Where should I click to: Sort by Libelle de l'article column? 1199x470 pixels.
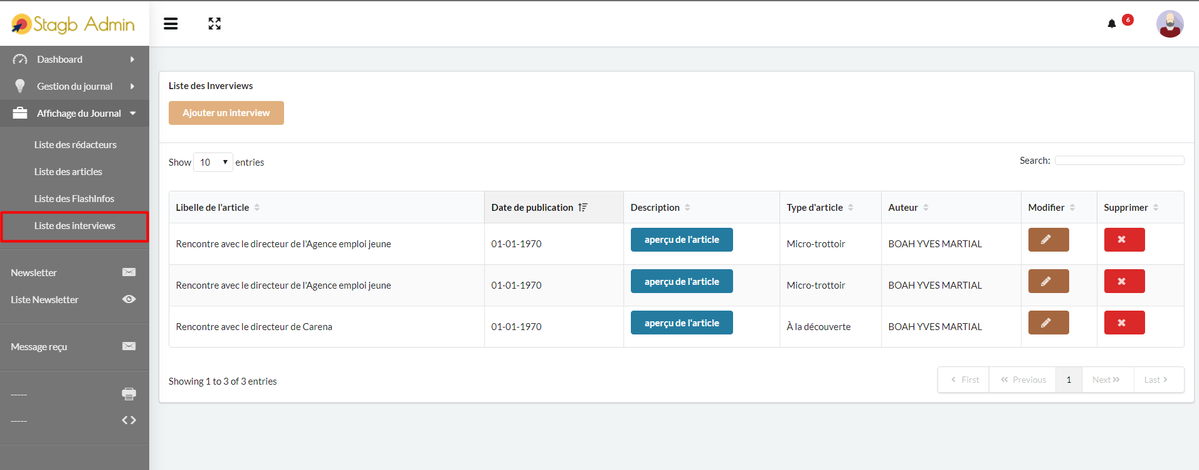coord(326,207)
